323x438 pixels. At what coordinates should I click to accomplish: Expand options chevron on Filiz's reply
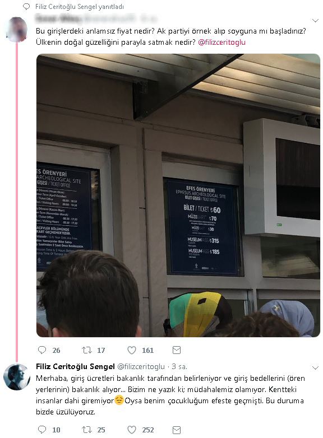coord(315,367)
